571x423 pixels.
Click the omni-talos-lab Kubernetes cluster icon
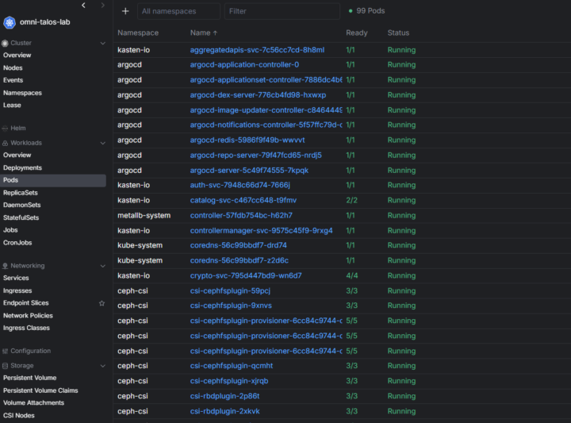pos(10,22)
